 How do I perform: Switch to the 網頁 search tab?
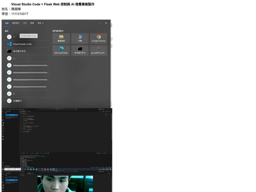[x=32, y=23]
